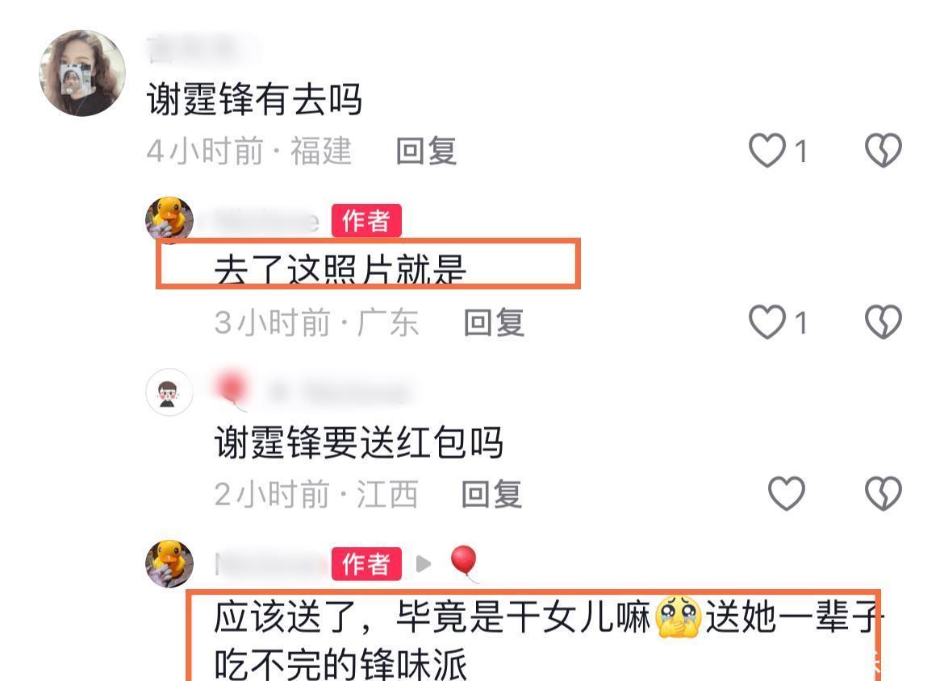The width and height of the screenshot is (944, 681).
Task: Reply to the 福建 comment
Action: coord(426,151)
